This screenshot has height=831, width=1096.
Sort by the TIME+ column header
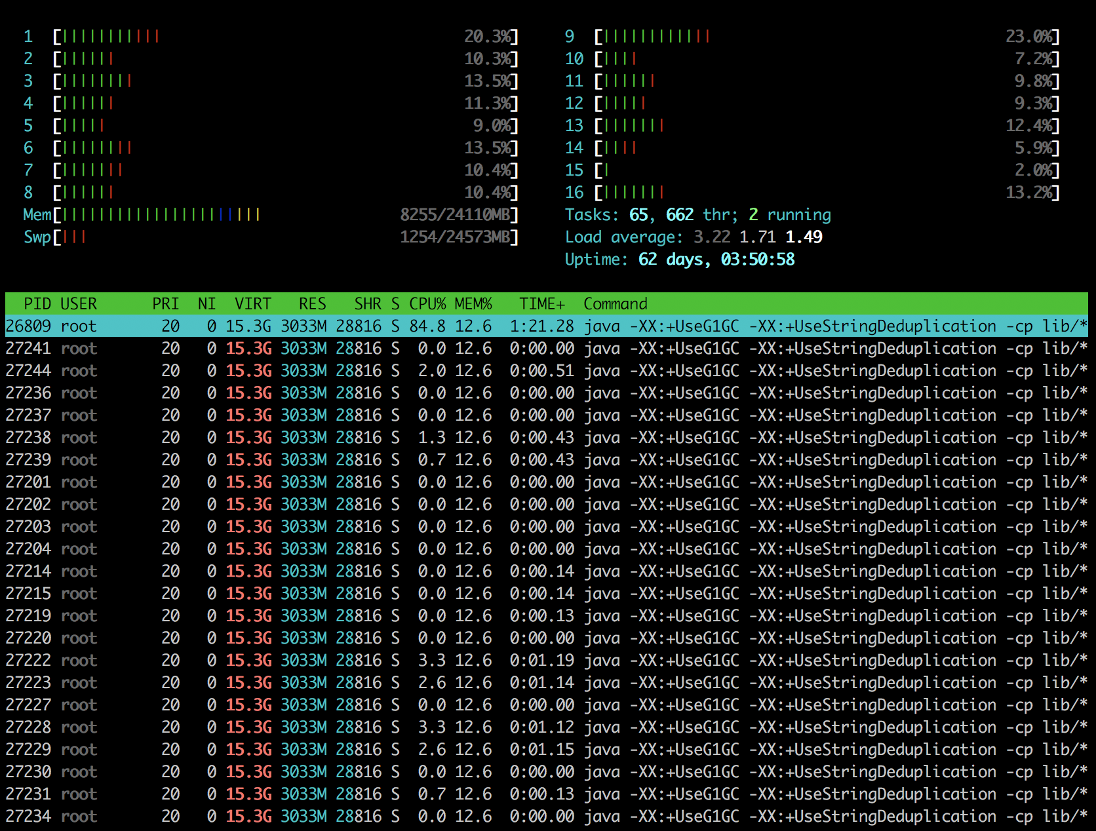coord(541,304)
